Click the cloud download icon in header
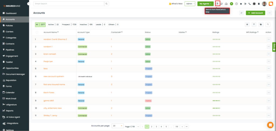Viewport: 276px width, 131px height. [226, 4]
